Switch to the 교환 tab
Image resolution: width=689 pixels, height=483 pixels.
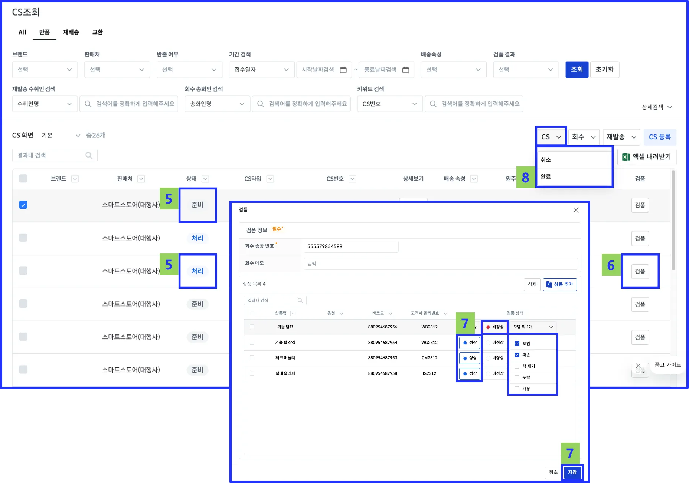(x=98, y=32)
